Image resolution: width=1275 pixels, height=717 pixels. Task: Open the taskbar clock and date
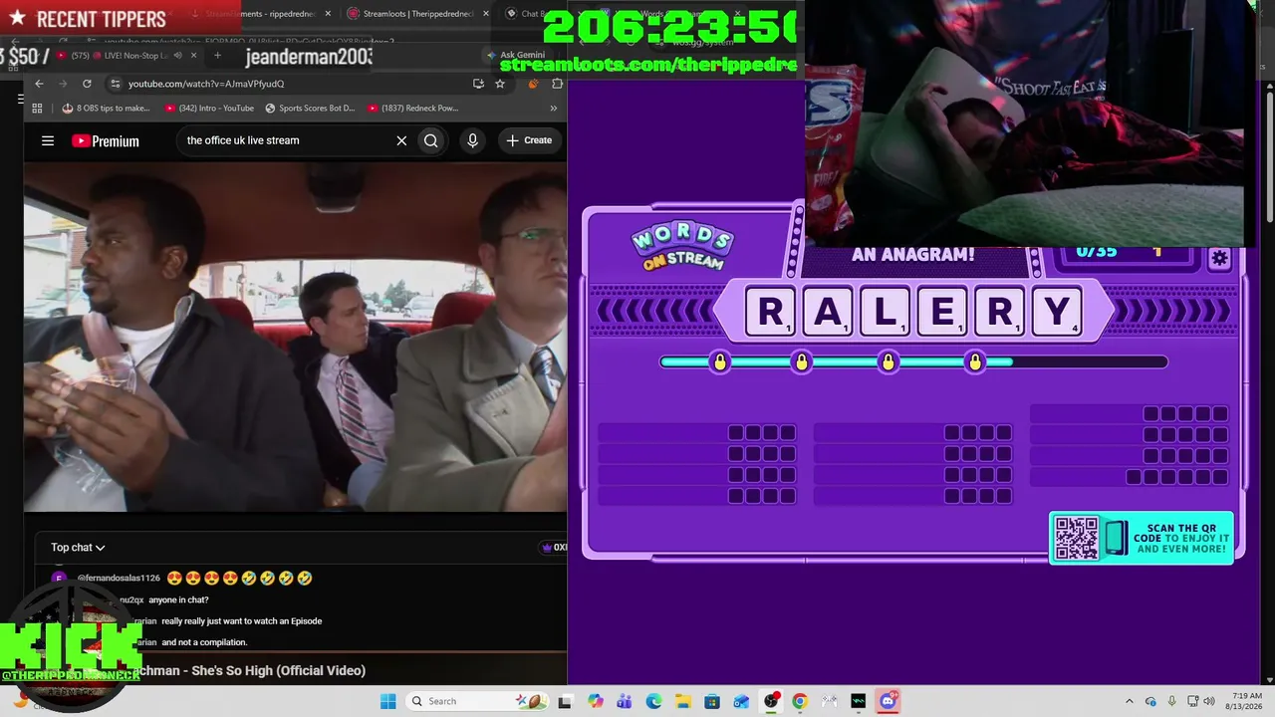point(1246,701)
